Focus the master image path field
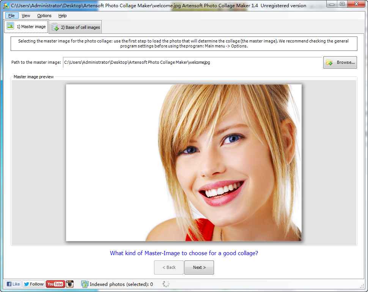This screenshot has width=368, height=292. coord(192,62)
